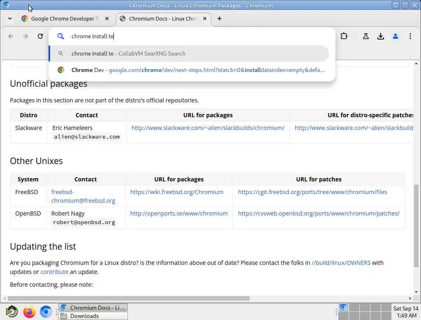Click the scroll up arrow
Image resolution: width=421 pixels, height=320 pixels.
tap(416, 64)
